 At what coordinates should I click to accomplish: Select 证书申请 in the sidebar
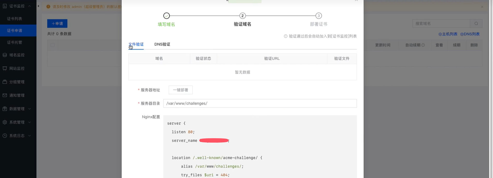pos(18,30)
